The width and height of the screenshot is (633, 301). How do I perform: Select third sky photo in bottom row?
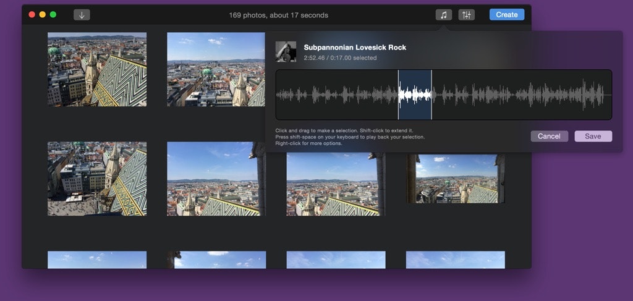[336, 260]
